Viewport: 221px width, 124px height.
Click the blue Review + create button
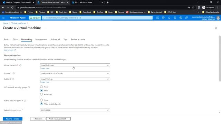point(12,119)
